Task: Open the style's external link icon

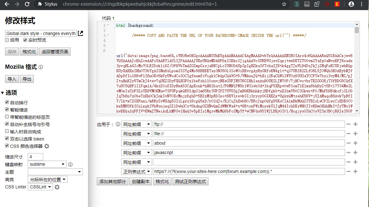Action: (81, 33)
